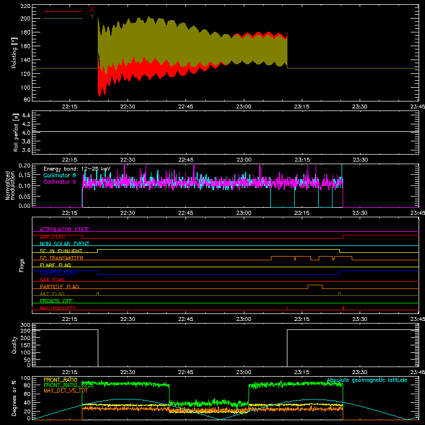Click the 'Degrees or %' axis title
The width and height of the screenshot is (425, 425).
pos(14,398)
